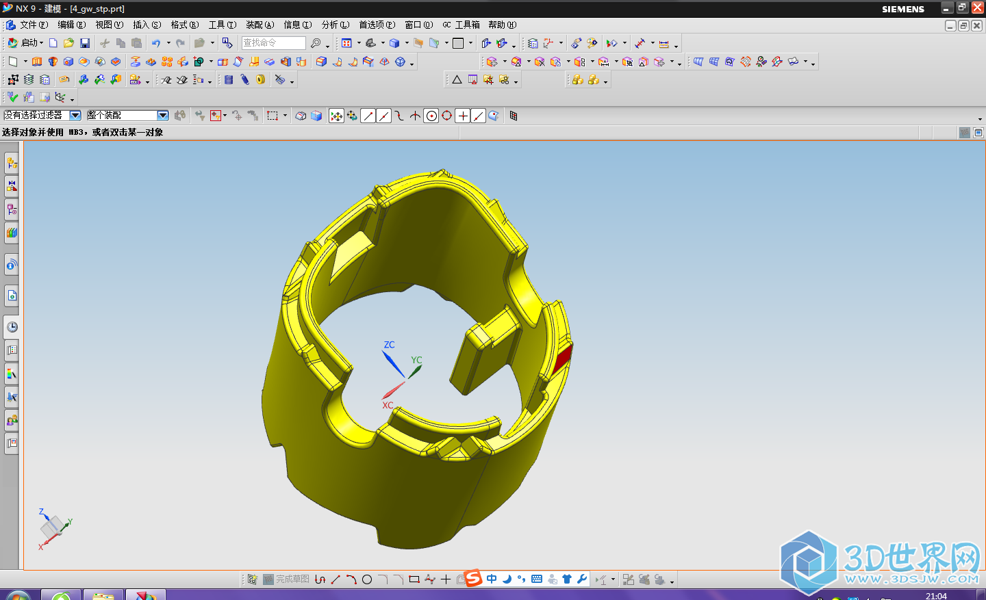Click the assembly add component icon

(578, 80)
